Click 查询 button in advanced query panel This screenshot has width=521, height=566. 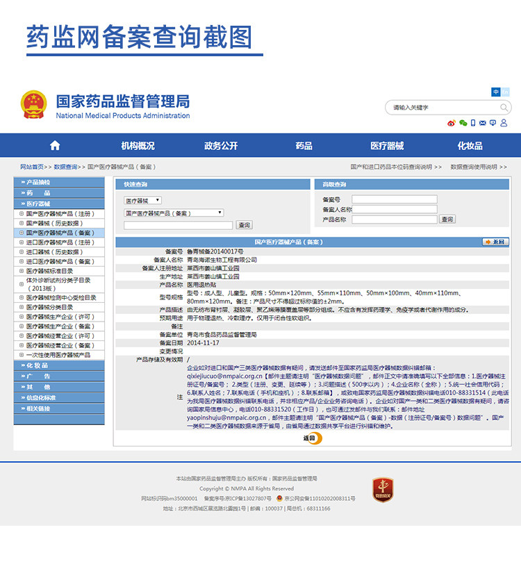click(x=447, y=219)
